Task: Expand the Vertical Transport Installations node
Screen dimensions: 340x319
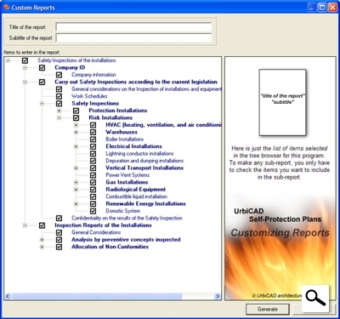Action: click(x=76, y=168)
